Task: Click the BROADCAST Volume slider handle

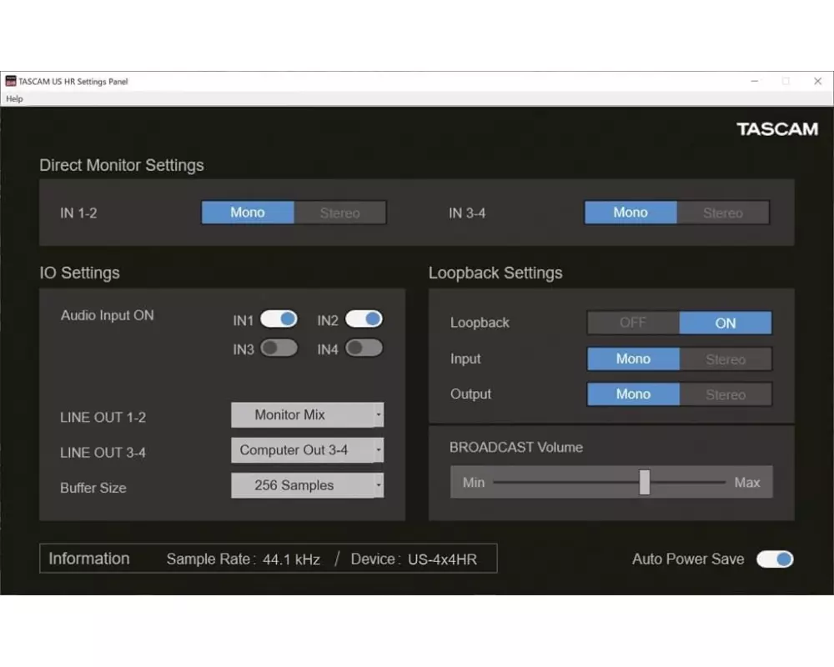Action: click(645, 482)
